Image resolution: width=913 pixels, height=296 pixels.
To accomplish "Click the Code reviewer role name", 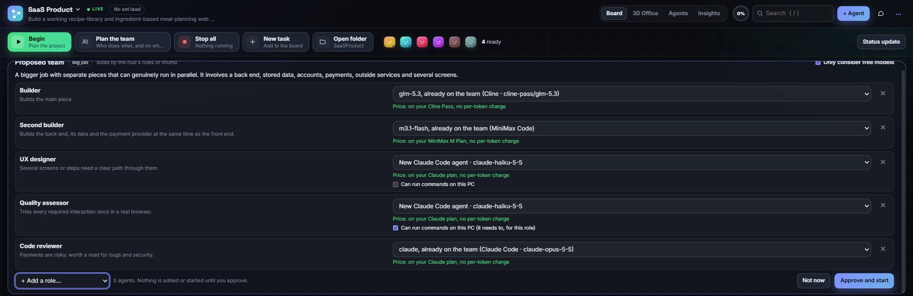I will click(41, 246).
